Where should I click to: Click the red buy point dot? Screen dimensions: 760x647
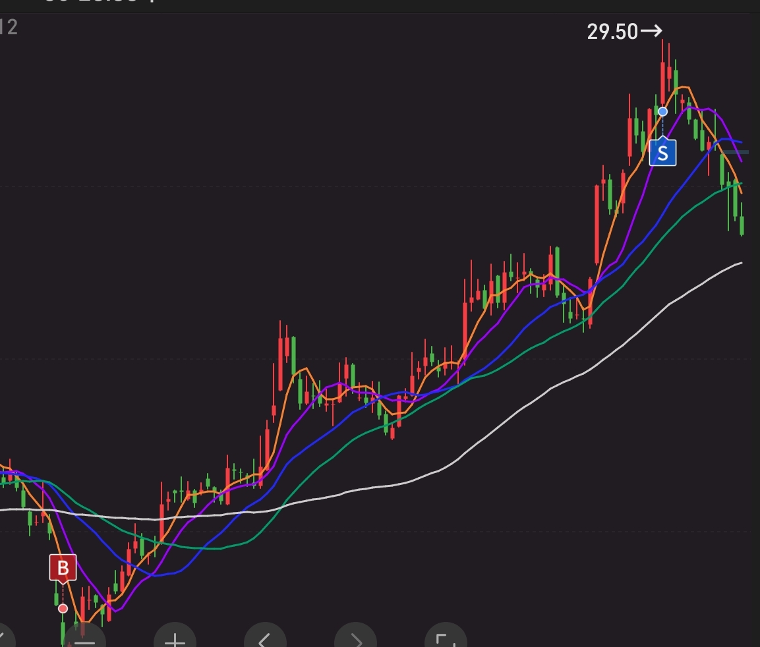[63, 608]
